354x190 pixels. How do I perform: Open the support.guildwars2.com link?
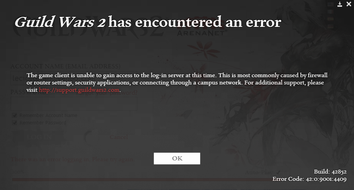coord(79,90)
